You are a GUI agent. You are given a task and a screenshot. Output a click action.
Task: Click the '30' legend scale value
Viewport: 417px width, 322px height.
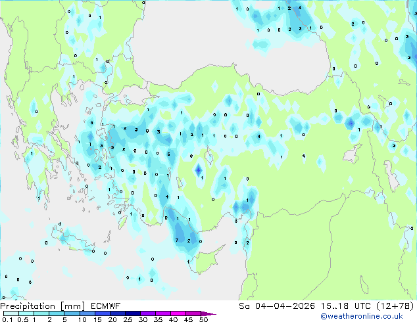pos(143,319)
